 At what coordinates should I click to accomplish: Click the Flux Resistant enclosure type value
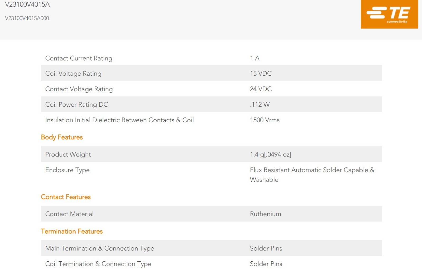(x=312, y=175)
